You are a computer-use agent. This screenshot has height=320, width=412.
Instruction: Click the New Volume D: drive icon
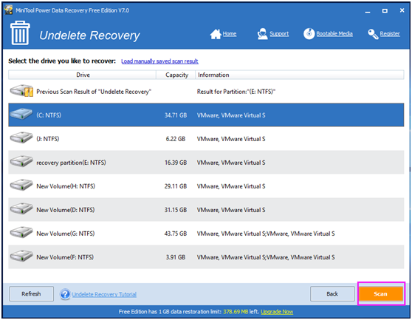click(x=21, y=208)
